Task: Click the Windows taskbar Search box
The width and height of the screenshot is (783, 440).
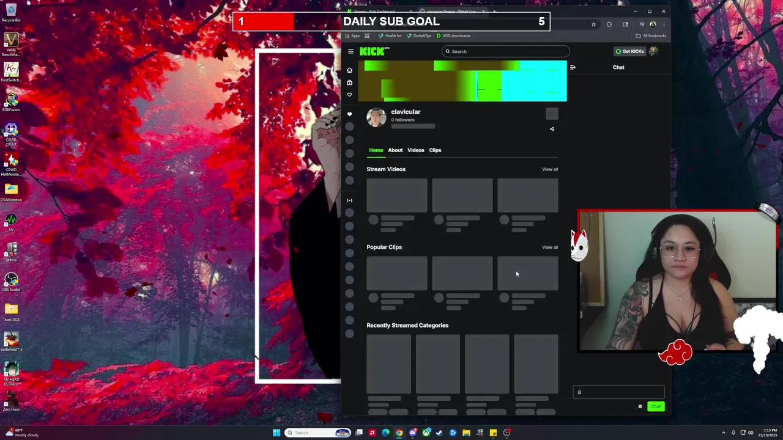Action: click(x=317, y=433)
